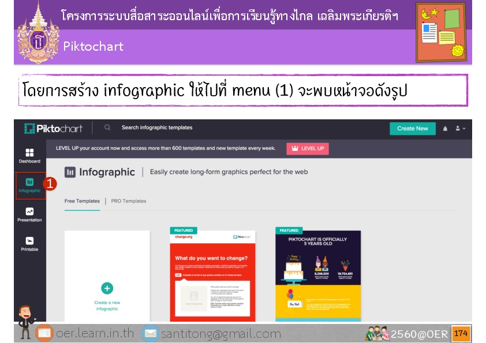Switch to the Free Templates tab

point(82,201)
